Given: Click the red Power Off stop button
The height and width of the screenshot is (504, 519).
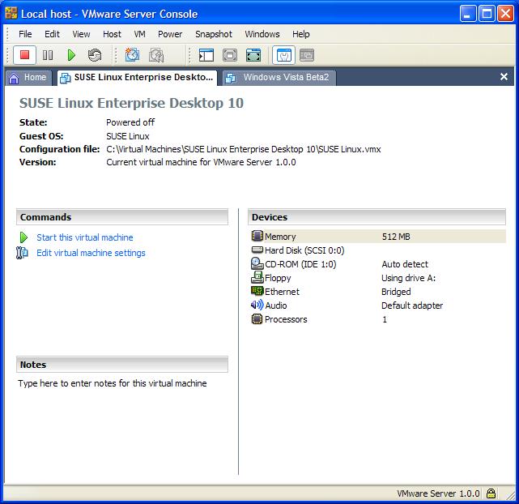Looking at the screenshot, I should [x=24, y=55].
